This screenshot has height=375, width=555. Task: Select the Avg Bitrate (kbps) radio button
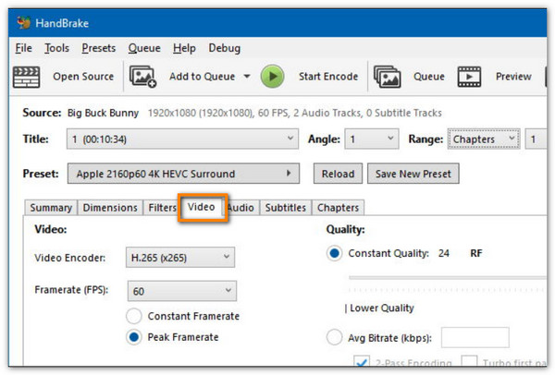334,337
